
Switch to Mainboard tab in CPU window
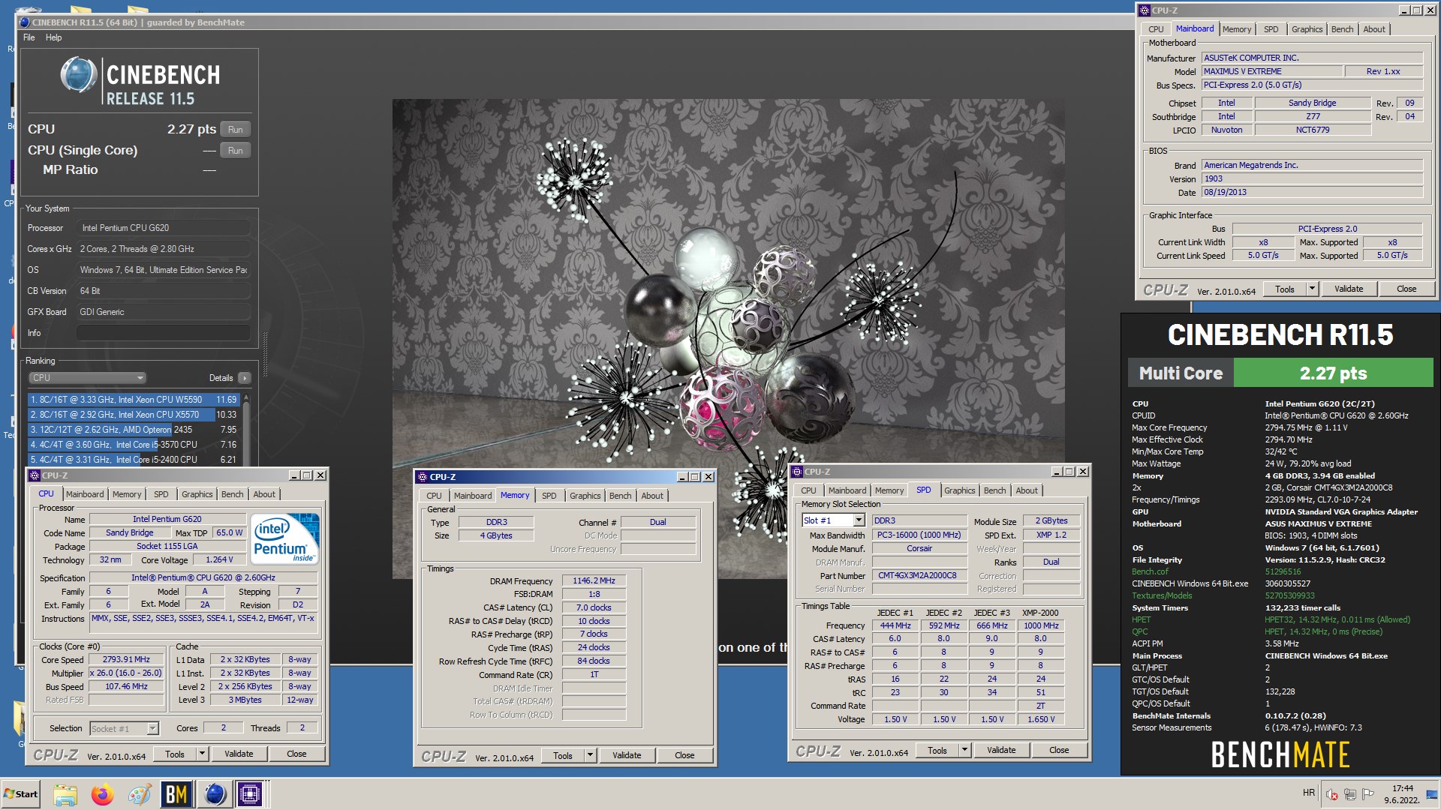click(x=85, y=494)
